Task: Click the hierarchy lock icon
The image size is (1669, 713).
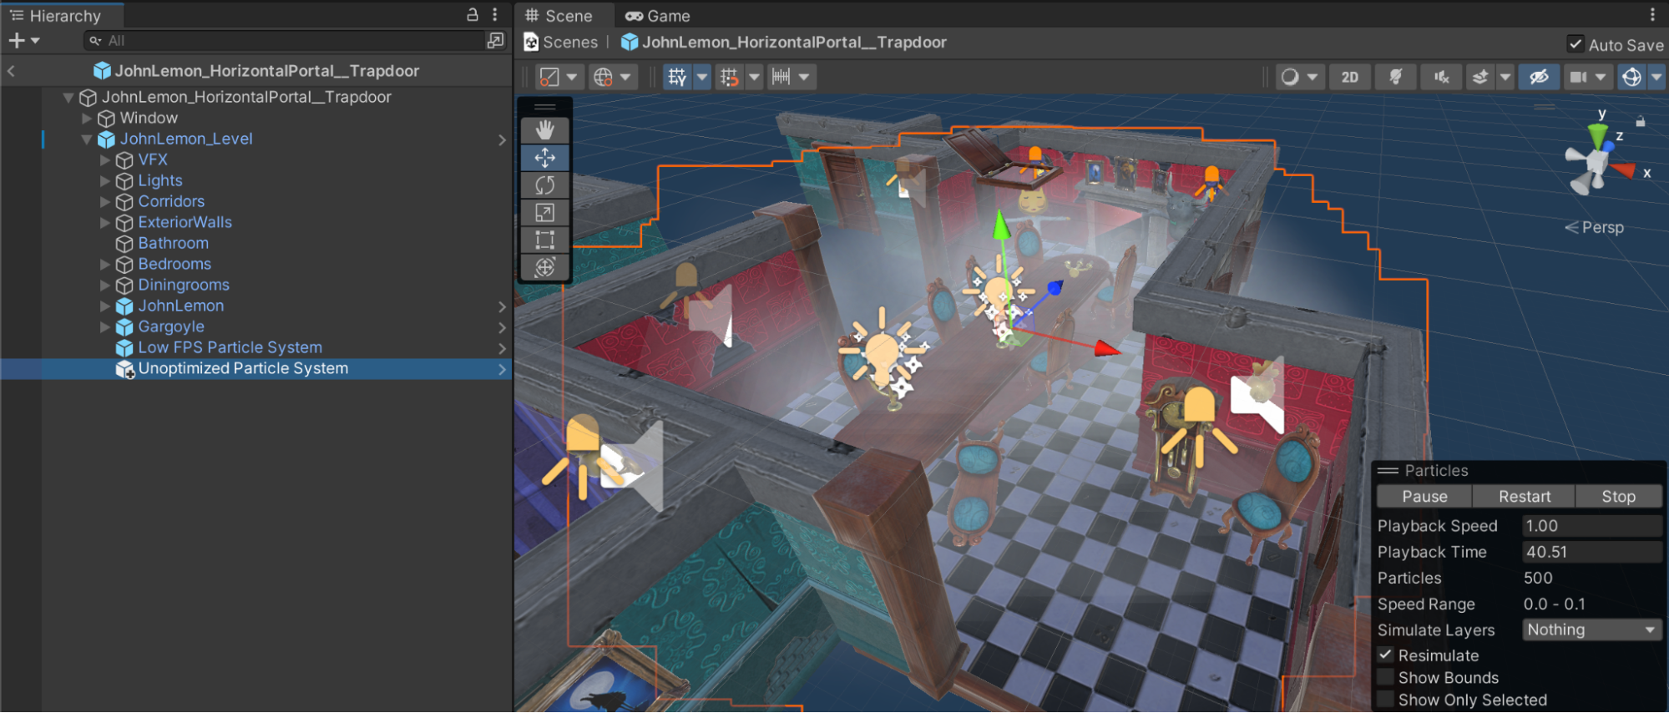Action: (x=472, y=15)
